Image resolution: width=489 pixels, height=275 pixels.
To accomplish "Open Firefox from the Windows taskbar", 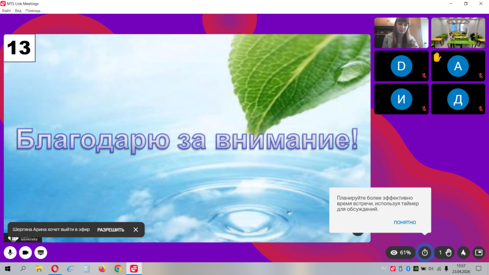I will point(102,269).
